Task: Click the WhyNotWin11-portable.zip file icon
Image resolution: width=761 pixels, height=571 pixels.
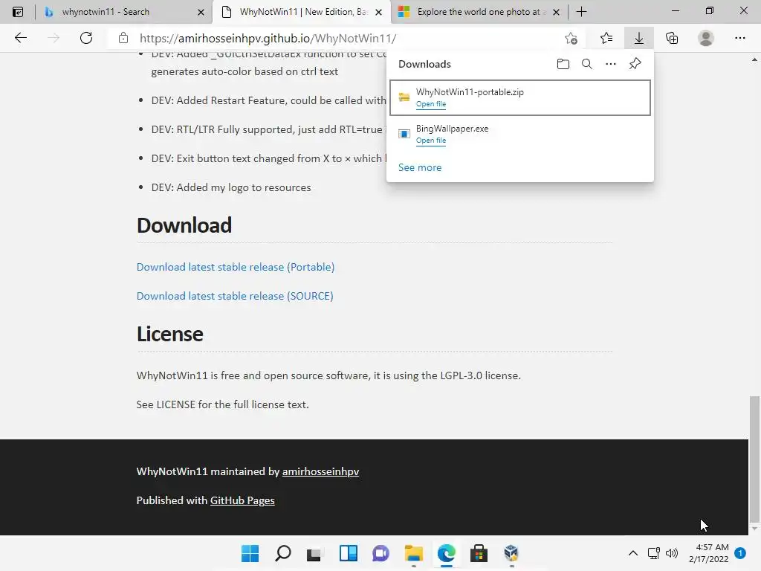Action: coord(404,97)
